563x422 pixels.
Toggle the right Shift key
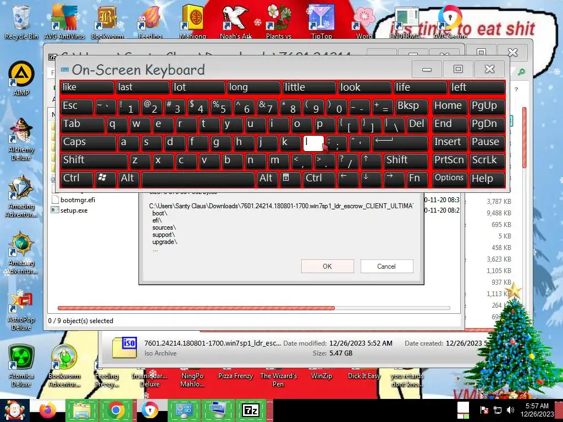coord(406,160)
